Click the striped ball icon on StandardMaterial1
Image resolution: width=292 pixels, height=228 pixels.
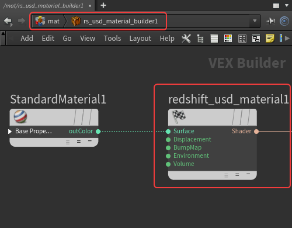[x=20, y=117]
